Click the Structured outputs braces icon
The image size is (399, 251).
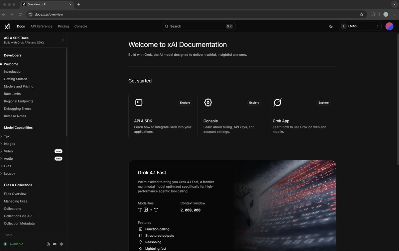point(141,236)
